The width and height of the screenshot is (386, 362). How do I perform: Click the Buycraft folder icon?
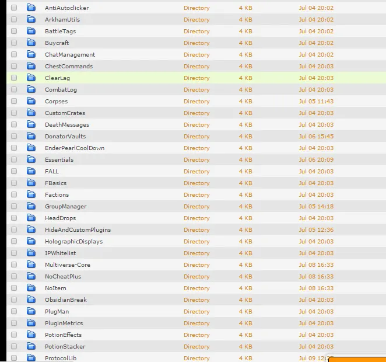[31, 43]
